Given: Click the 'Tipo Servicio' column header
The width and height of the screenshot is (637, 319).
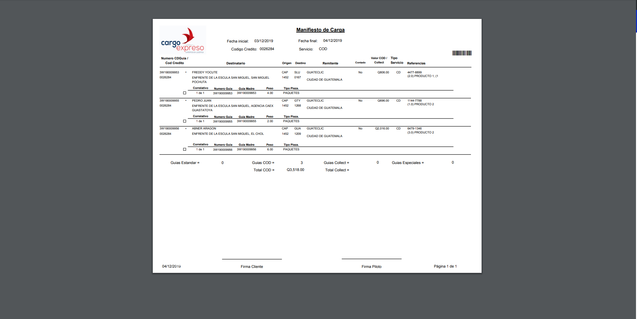Looking at the screenshot, I should click(397, 60).
